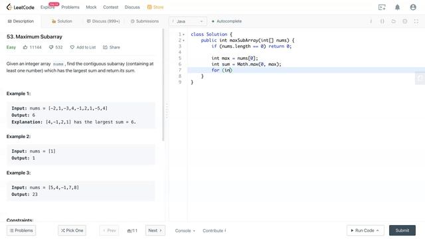Click the Store cart icon
425x239 pixels.
pyautogui.click(x=149, y=7)
